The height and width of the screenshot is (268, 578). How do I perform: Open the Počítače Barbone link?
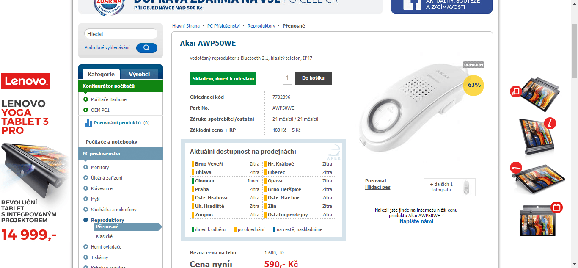pos(109,99)
